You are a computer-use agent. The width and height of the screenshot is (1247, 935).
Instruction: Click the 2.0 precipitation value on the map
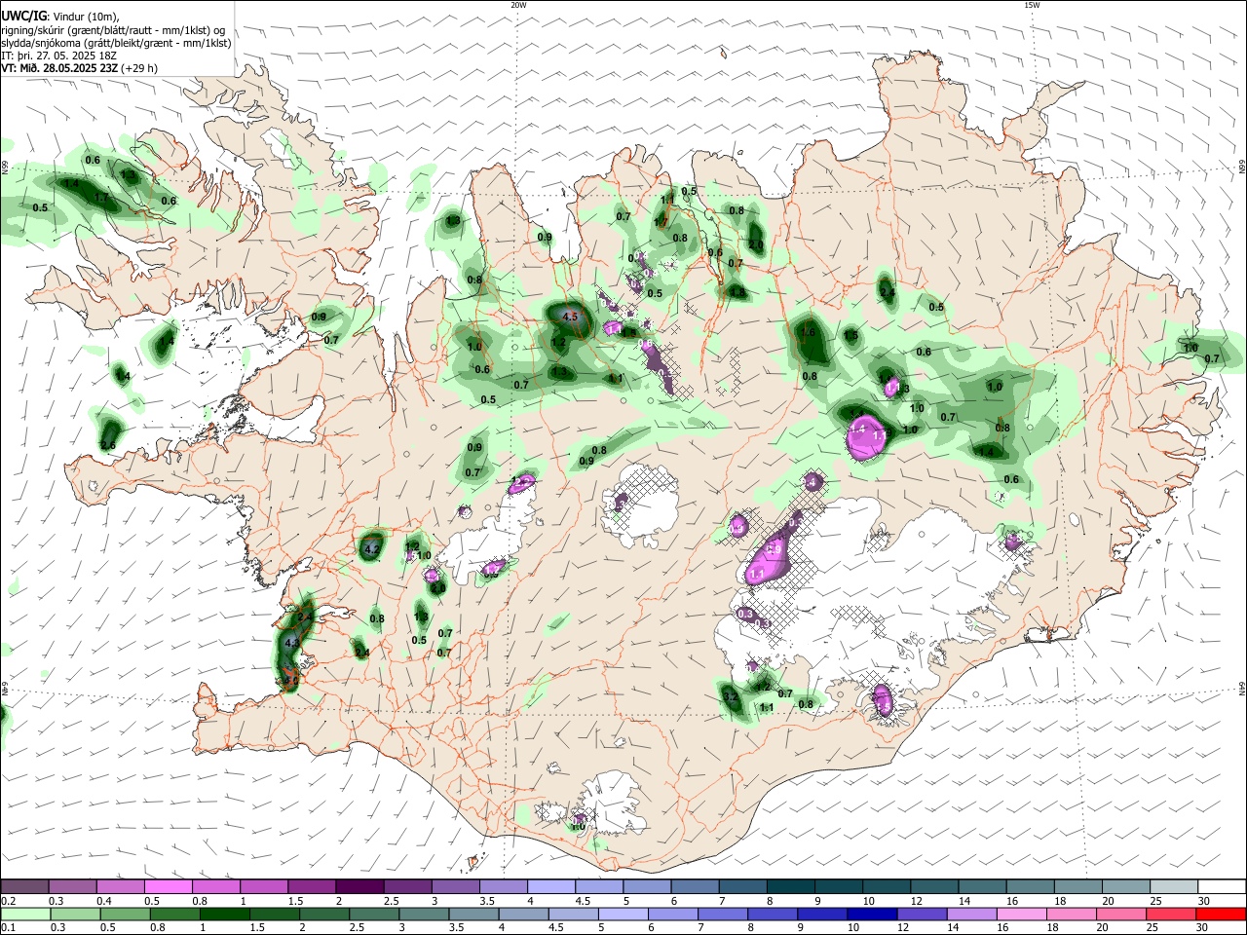click(756, 245)
